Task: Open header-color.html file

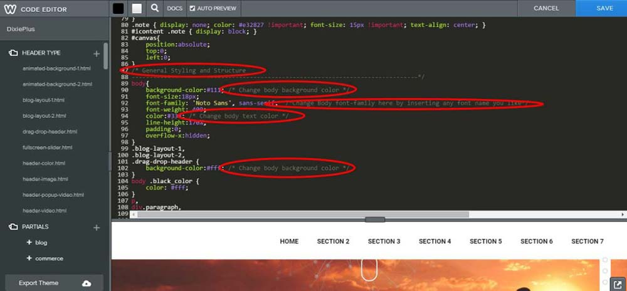Action: click(x=44, y=163)
